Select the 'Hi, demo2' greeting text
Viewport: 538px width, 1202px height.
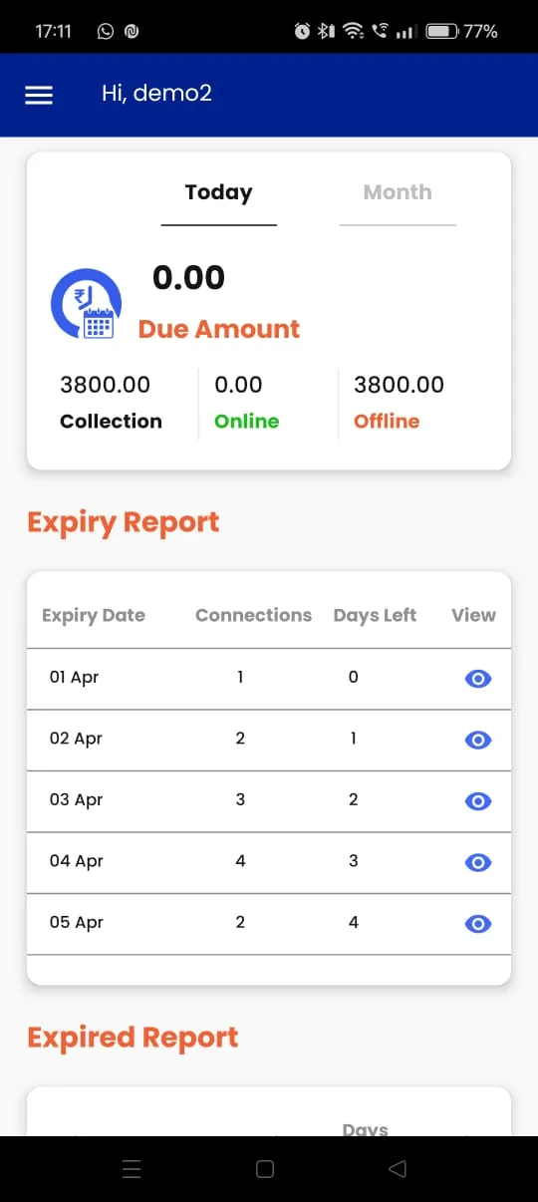coord(156,94)
